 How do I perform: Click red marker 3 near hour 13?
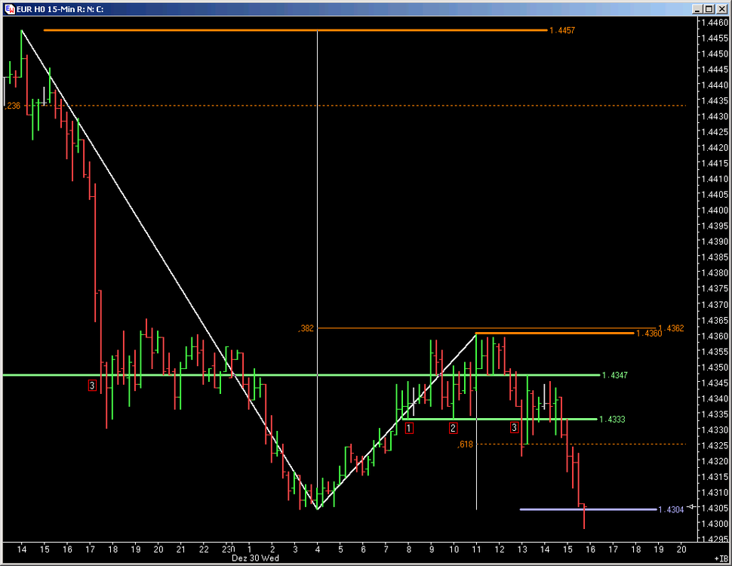pos(514,427)
